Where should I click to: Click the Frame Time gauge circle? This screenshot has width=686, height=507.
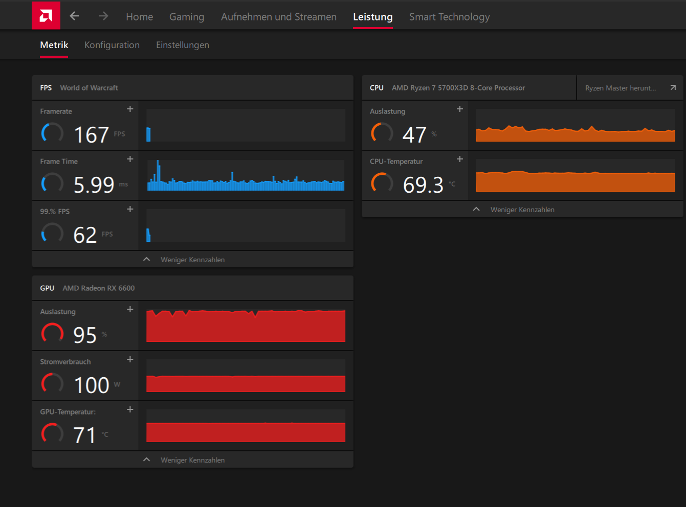(52, 183)
